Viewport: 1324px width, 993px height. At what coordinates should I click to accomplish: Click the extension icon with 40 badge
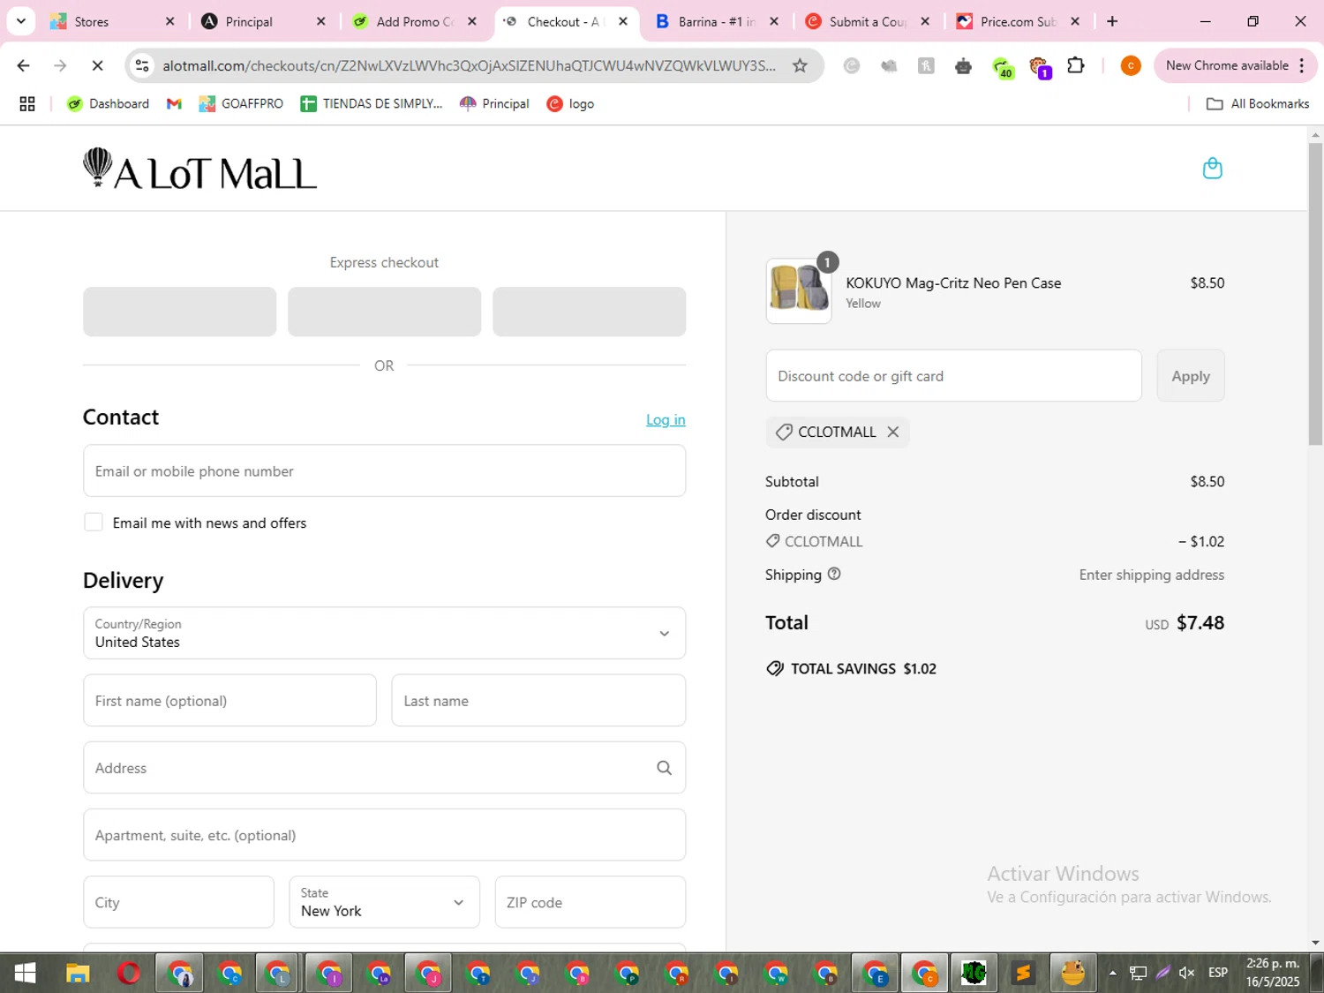1002,66
